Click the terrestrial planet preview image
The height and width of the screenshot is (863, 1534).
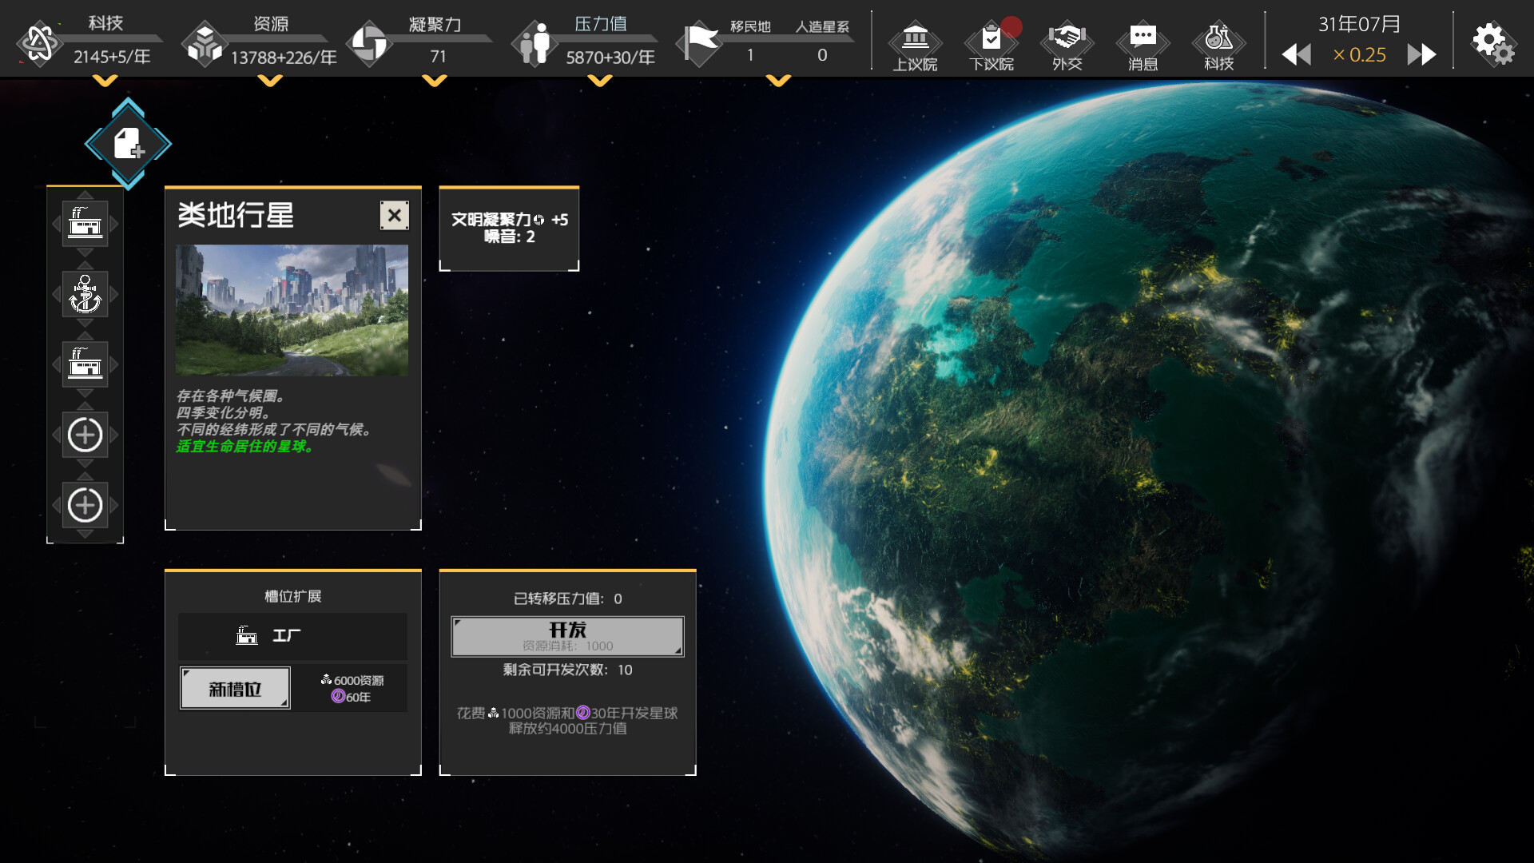(292, 309)
